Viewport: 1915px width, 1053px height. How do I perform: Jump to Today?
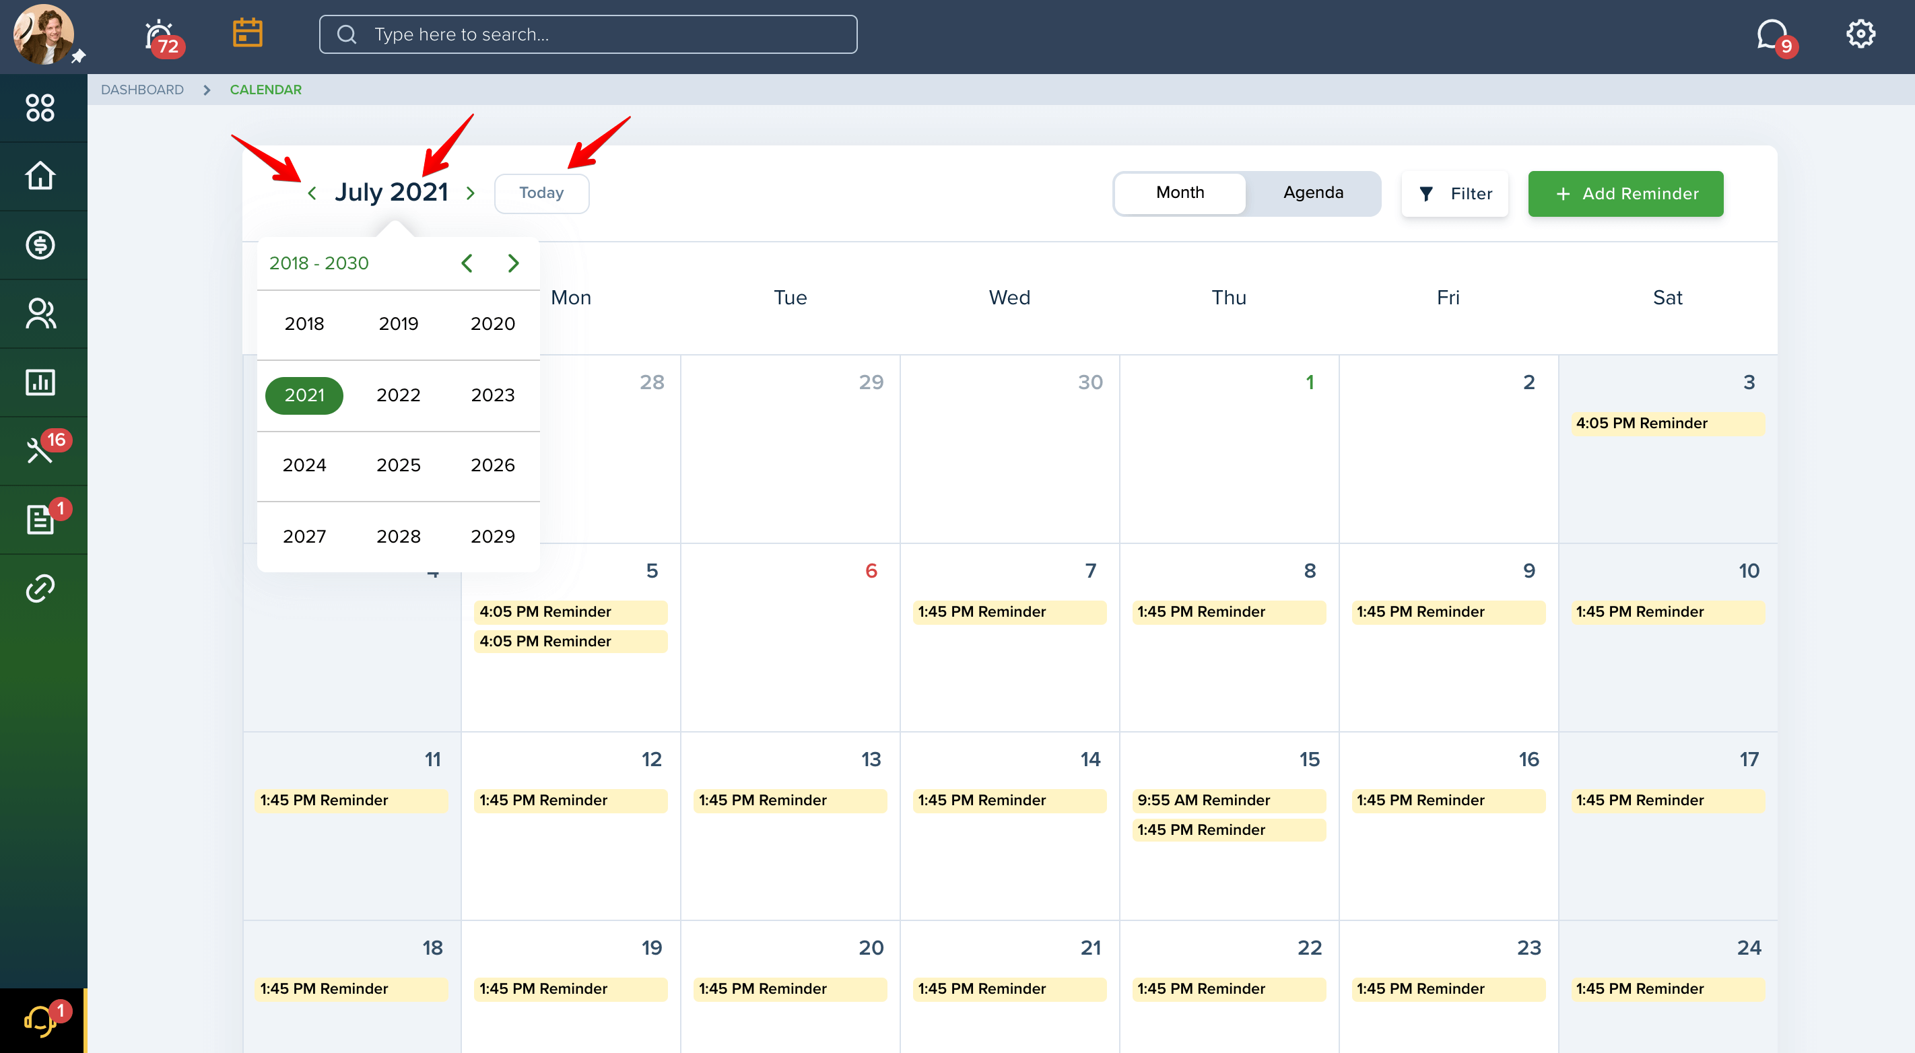[541, 193]
